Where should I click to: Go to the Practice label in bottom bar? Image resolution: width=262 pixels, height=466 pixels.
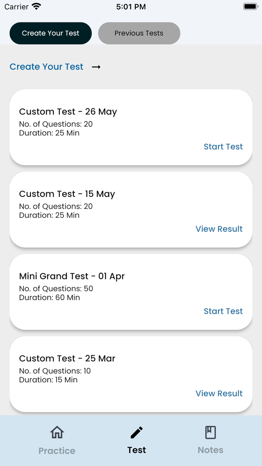57,451
